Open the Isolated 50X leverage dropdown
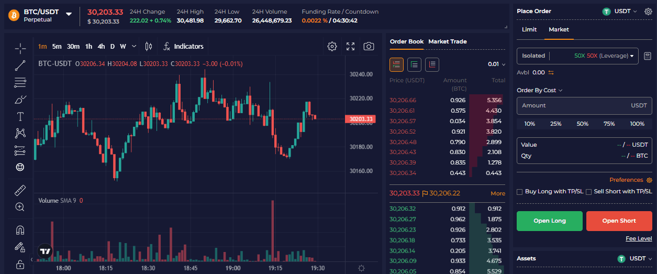Image resolution: width=657 pixels, height=274 pixels. tap(577, 56)
